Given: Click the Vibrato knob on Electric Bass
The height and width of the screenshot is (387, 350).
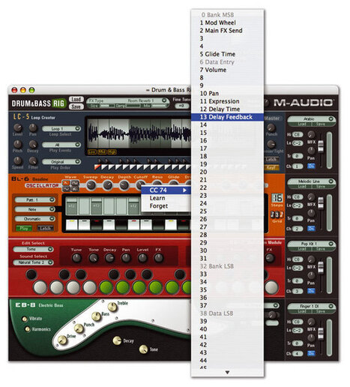Looking at the screenshot, I should pyautogui.click(x=25, y=319).
